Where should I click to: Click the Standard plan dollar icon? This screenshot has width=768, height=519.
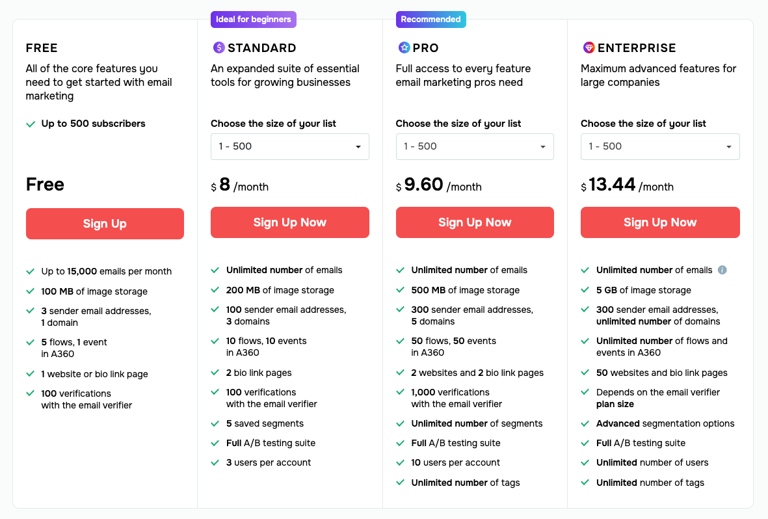coord(218,47)
